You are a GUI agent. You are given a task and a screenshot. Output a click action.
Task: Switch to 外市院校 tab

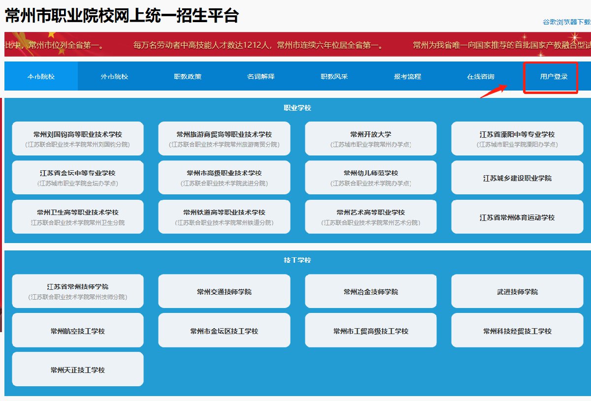[x=114, y=77]
